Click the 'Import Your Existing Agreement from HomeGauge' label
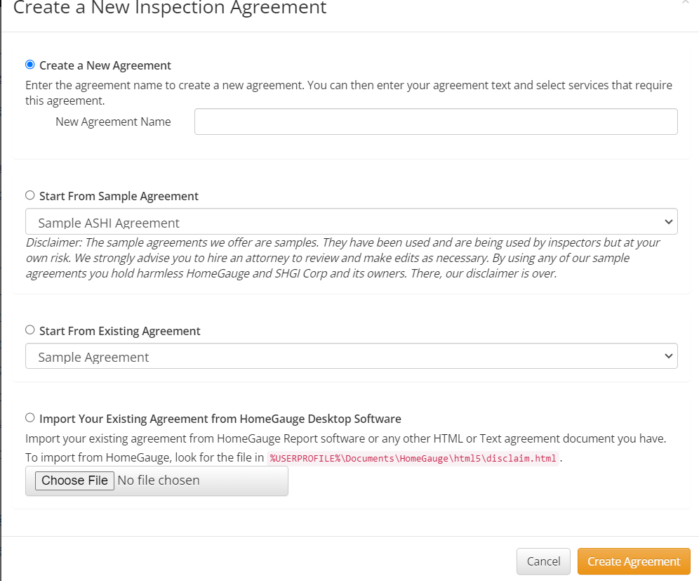 pos(220,419)
